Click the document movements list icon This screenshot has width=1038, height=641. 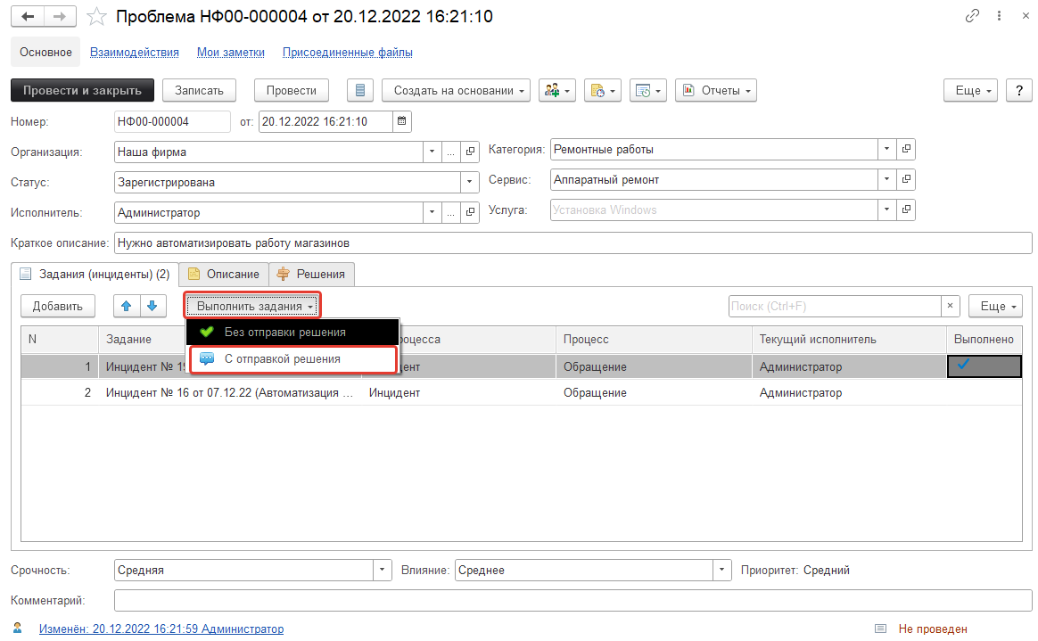[x=359, y=90]
